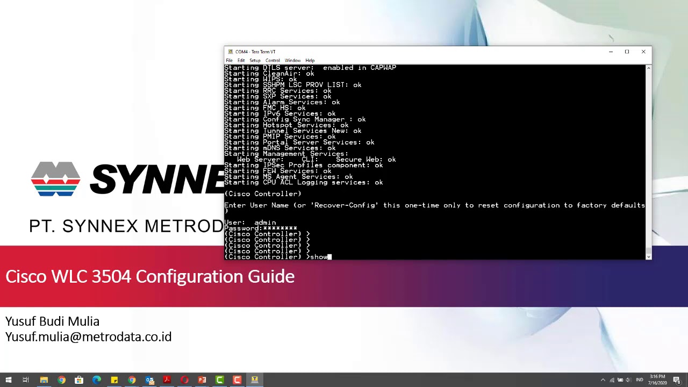Image resolution: width=688 pixels, height=387 pixels.
Task: Select the Tera Term taskbar icon
Action: tap(255, 380)
